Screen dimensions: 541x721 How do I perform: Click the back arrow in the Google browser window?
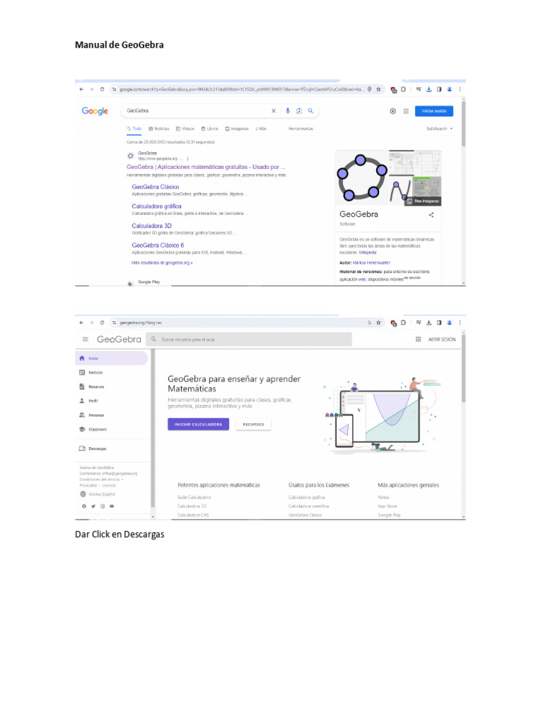click(82, 89)
